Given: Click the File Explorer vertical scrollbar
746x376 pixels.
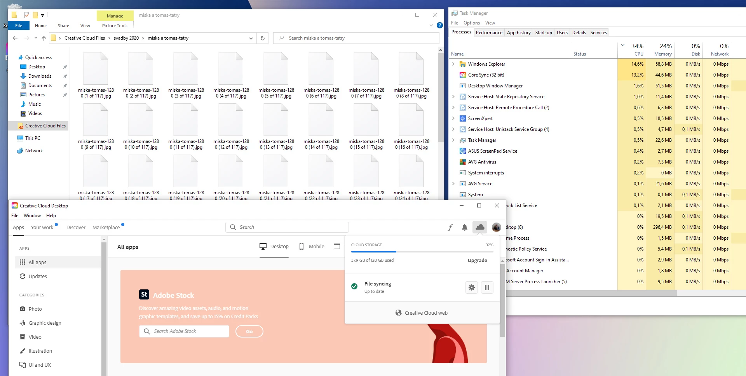Looking at the screenshot, I should [x=440, y=97].
